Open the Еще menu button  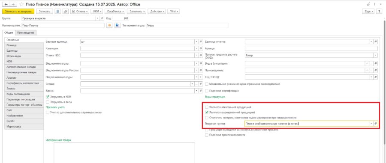pyautogui.click(x=368, y=11)
